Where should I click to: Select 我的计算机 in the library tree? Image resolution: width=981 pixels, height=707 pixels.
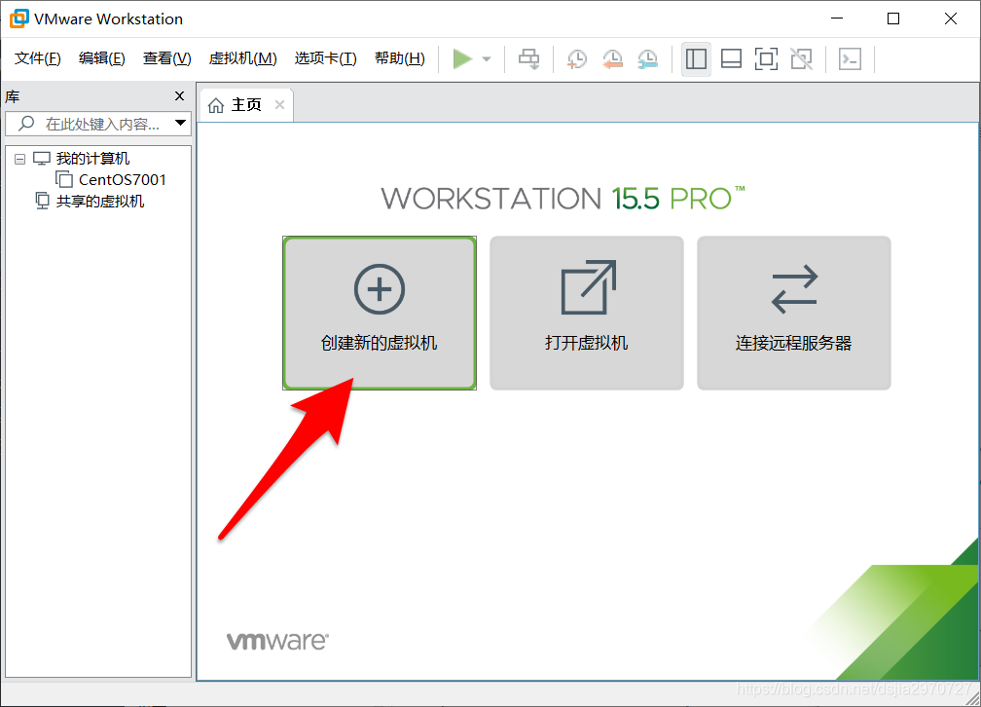92,159
